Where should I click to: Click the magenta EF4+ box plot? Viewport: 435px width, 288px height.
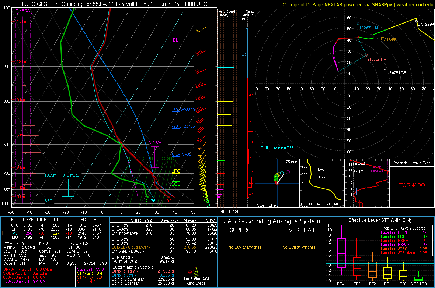(x=341, y=253)
